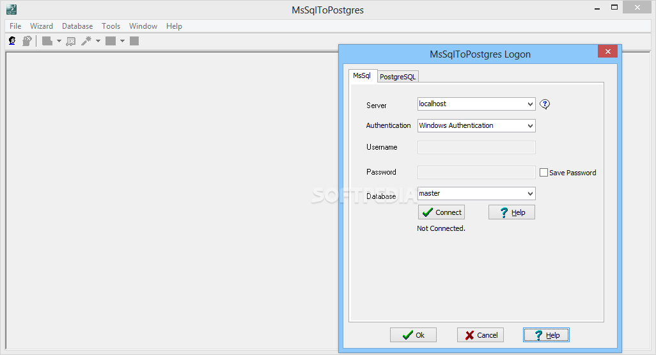The height and width of the screenshot is (355, 656).
Task: Open dropdown arrow beside the wand icon
Action: [98, 41]
